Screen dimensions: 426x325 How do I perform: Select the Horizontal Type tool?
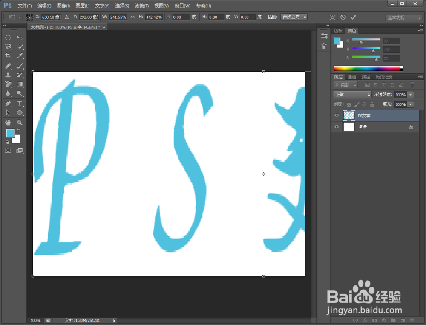(x=20, y=103)
